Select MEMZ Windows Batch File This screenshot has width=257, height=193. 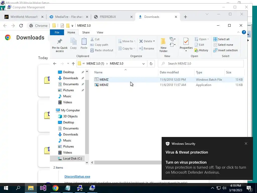pos(168,80)
